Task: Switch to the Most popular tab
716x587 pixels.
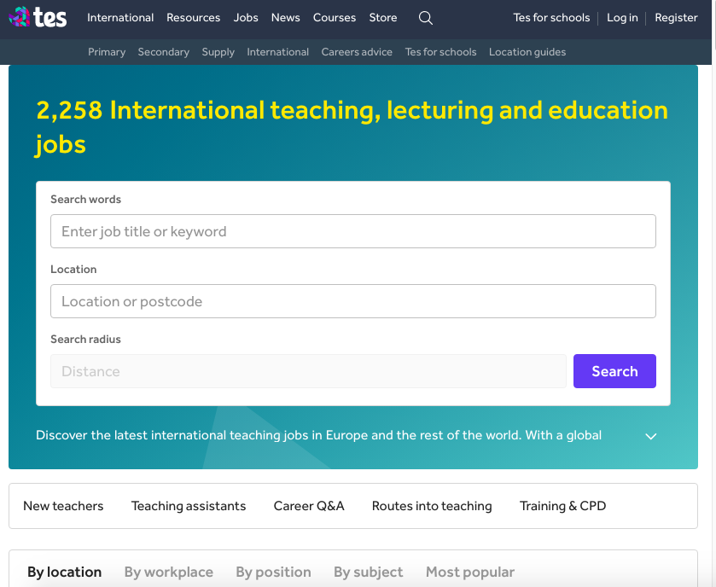Action: (x=470, y=572)
